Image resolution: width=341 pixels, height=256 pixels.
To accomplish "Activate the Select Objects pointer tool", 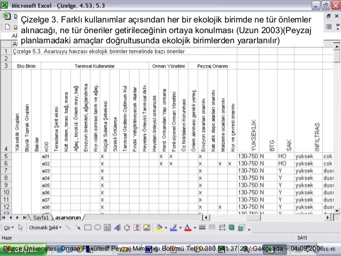I will pyautogui.click(x=20, y=228).
